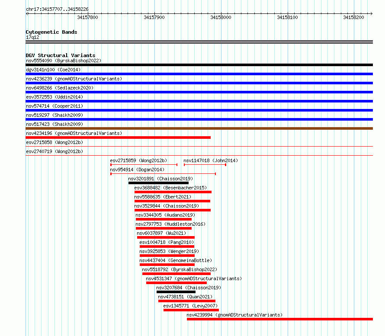Screen dimensions: 385x336
Task: Select the dgv3141n100 (Coe2014) variant label
Action: coord(53,70)
